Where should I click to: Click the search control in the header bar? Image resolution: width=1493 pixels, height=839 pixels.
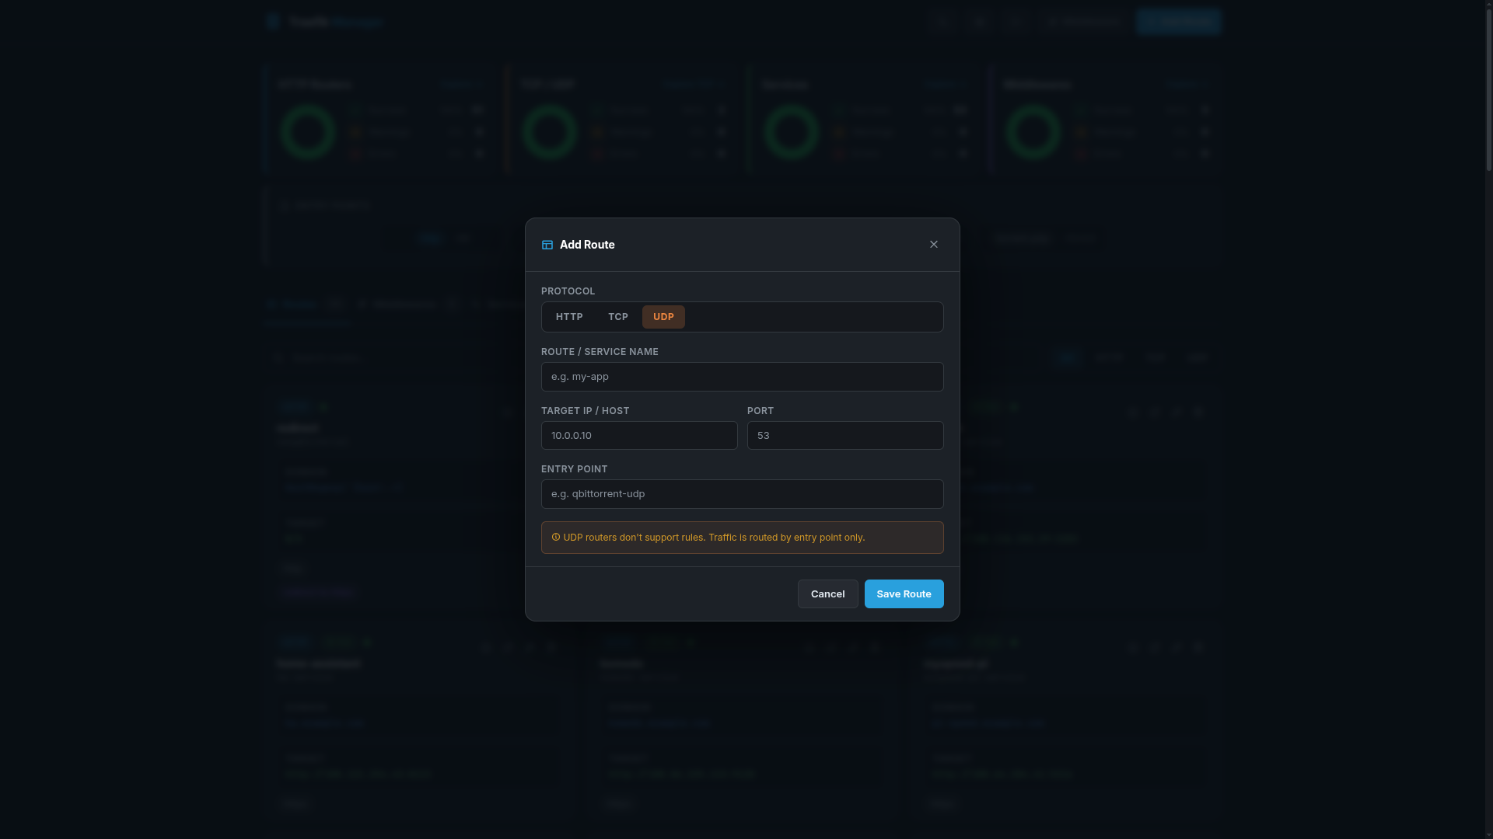[x=1081, y=22]
